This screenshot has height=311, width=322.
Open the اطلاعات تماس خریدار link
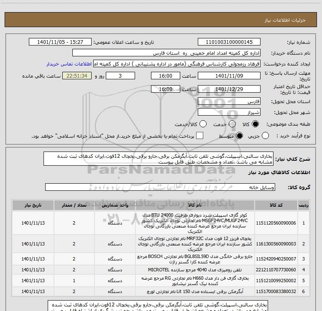pyautogui.click(x=69, y=64)
